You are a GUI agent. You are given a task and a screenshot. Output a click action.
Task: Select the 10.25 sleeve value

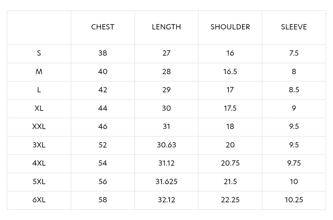tap(294, 200)
